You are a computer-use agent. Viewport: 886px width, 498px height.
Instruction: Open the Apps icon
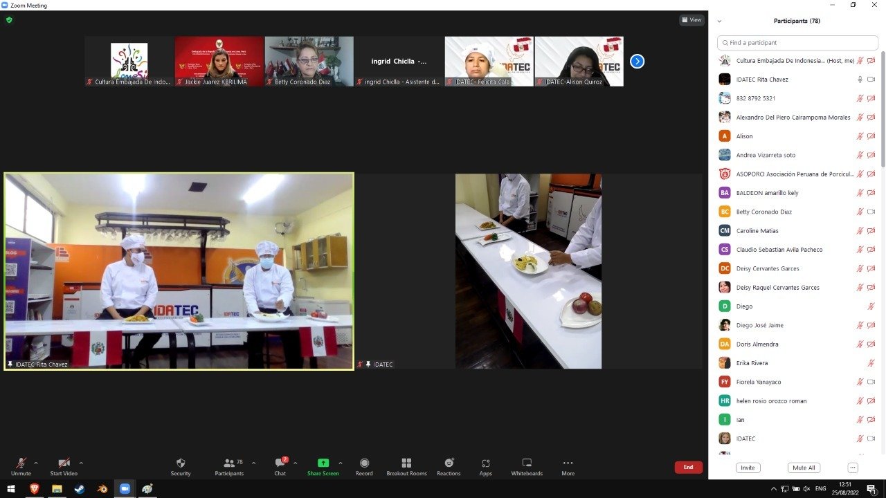[485, 463]
